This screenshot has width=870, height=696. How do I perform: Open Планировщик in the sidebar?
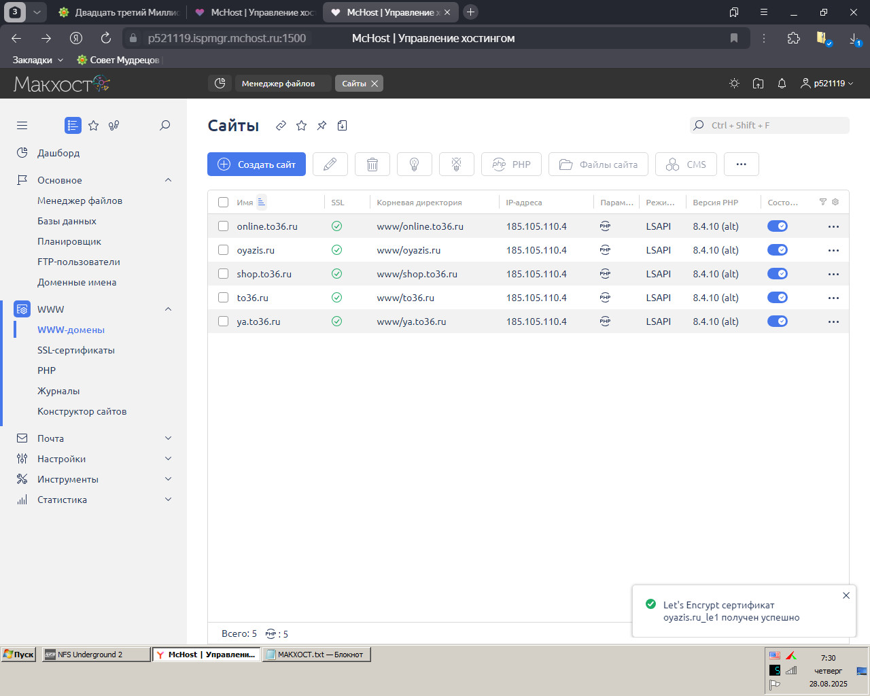(x=69, y=241)
